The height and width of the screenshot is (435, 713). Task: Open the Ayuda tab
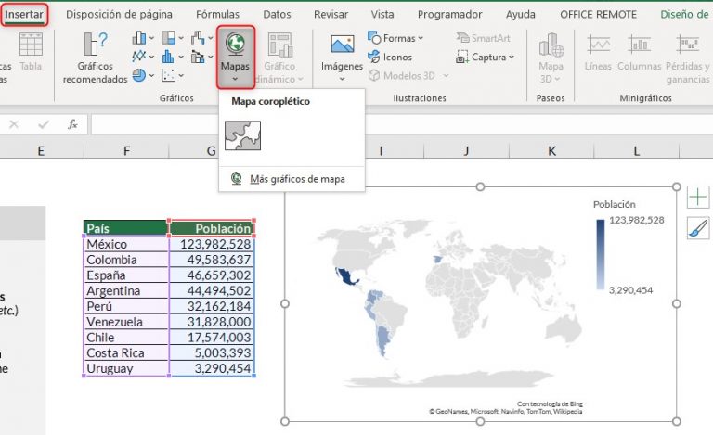click(520, 15)
